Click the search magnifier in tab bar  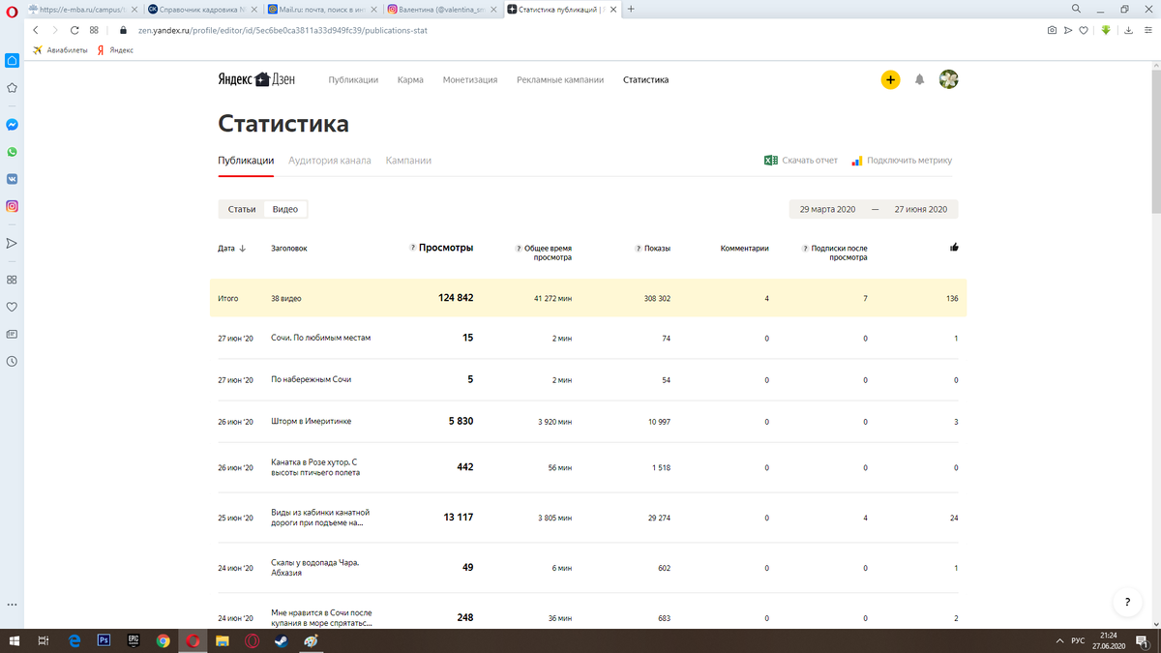(1076, 9)
